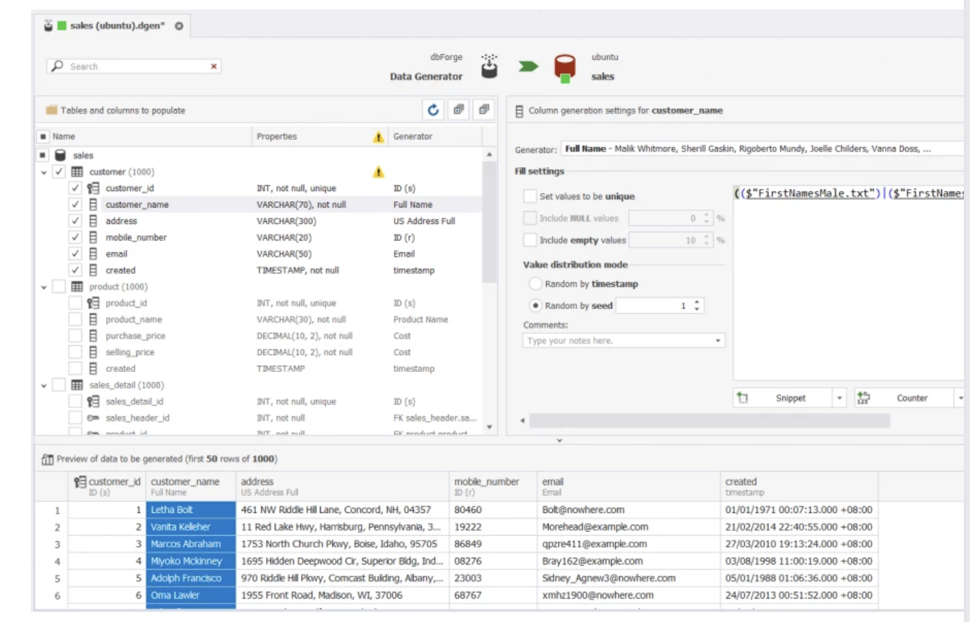The image size is (970, 622).
Task: Click the Generator column header
Action: (x=435, y=136)
